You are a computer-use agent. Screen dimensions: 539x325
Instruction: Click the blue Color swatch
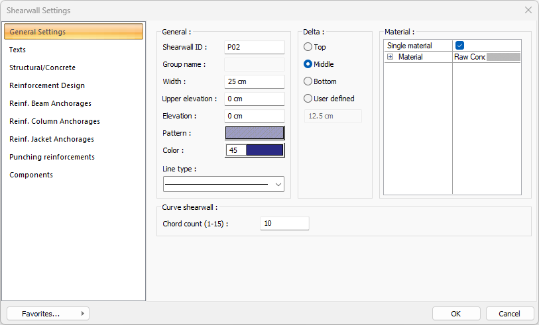(264, 150)
